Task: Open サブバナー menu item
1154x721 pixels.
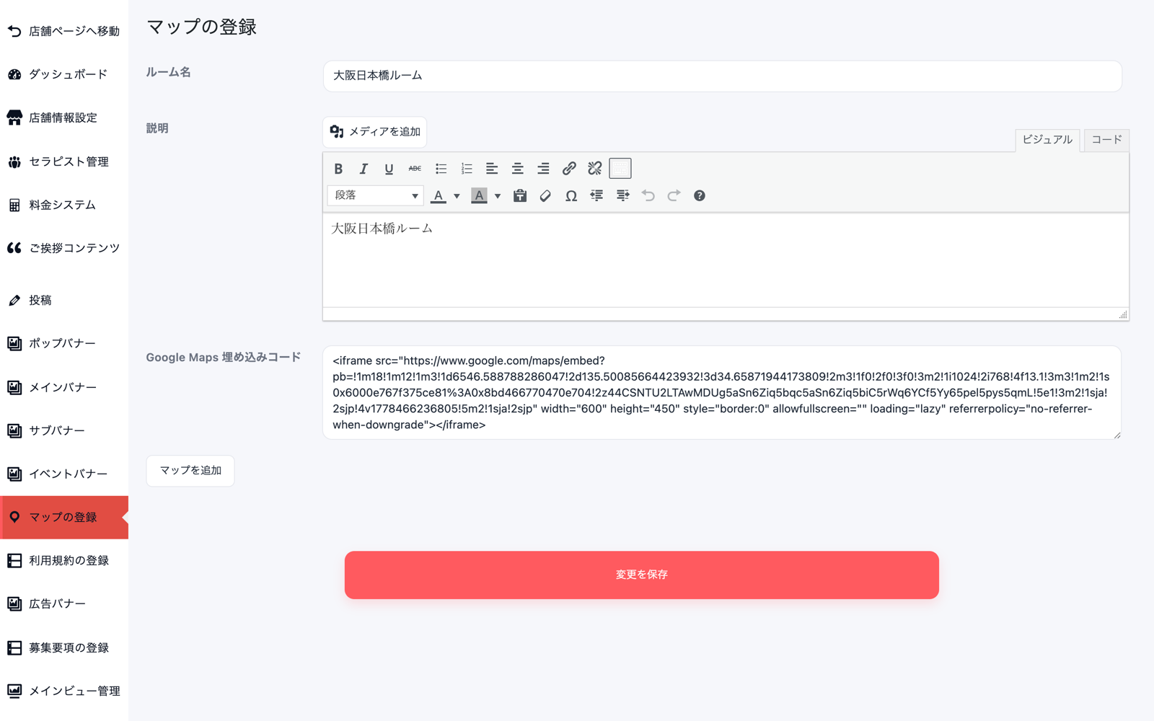Action: coord(64,430)
